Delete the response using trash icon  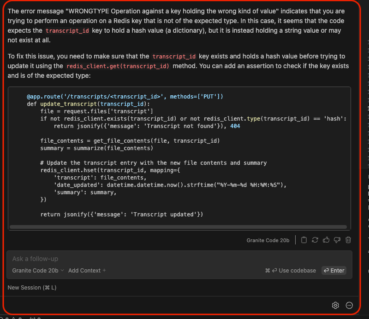tap(348, 240)
